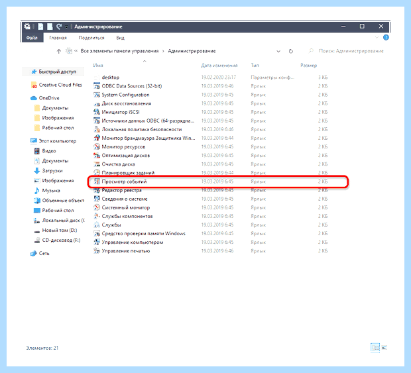The height and width of the screenshot is (373, 411).
Task: Switch to details view layout icon
Action: point(375,348)
